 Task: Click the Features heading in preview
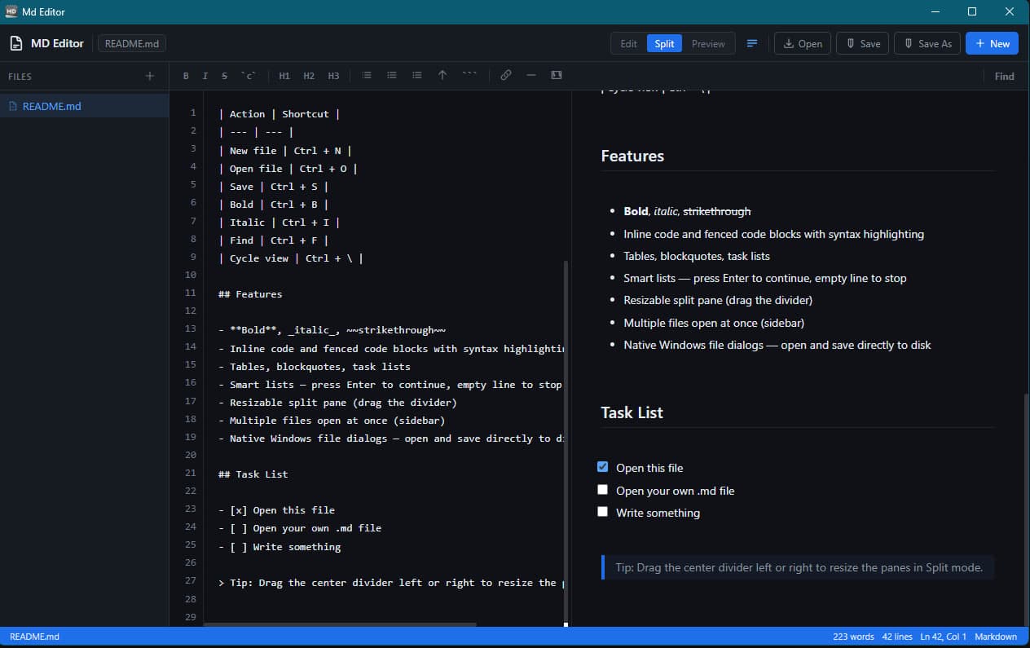632,156
